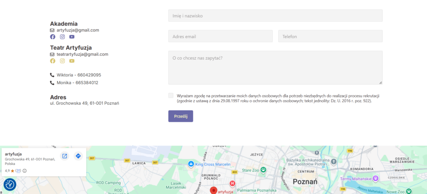Focus the O co chcesz nas zapytać textarea
The image size is (427, 194).
click(x=275, y=68)
